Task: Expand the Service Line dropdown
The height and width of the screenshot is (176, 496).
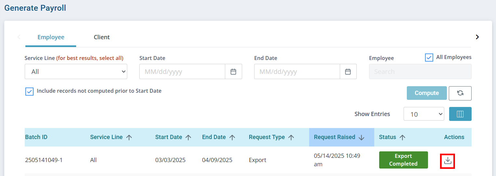Action: point(76,72)
